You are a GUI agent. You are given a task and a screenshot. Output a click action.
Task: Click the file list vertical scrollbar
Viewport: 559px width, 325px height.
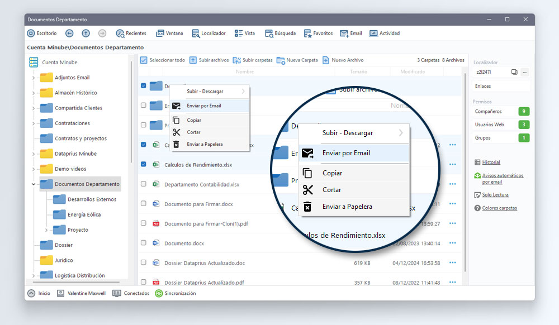pos(465,173)
